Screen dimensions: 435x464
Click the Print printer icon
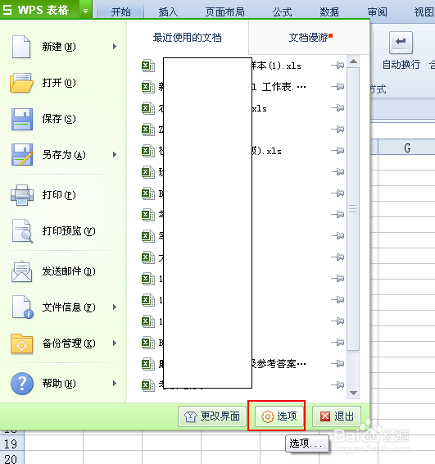[22, 195]
